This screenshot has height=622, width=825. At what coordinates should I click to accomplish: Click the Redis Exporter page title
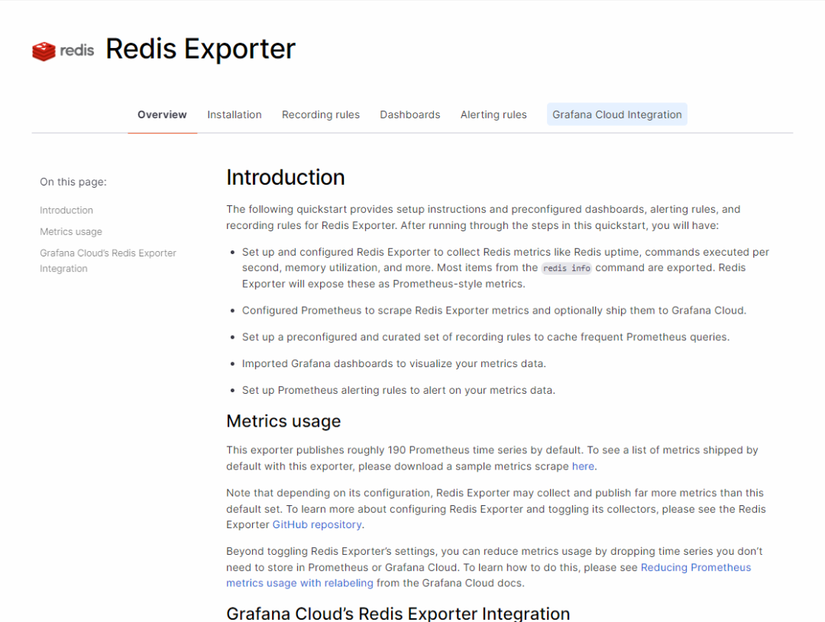click(x=200, y=49)
